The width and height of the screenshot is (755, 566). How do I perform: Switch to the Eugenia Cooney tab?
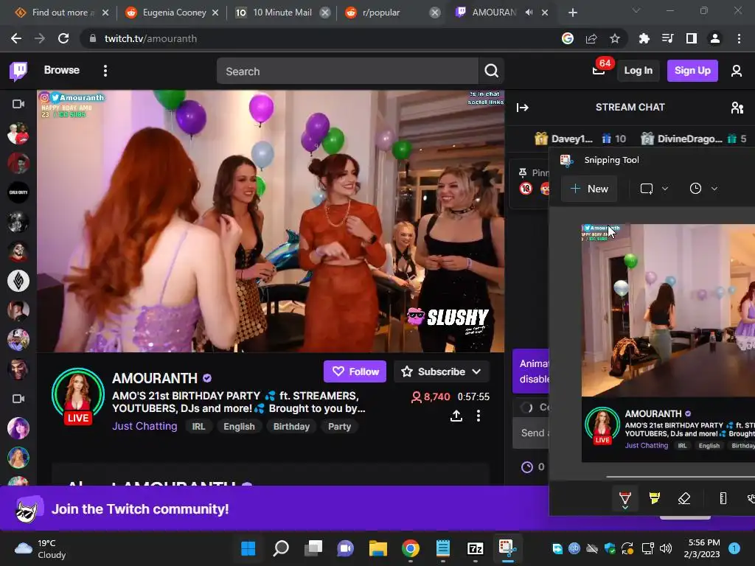173,13
